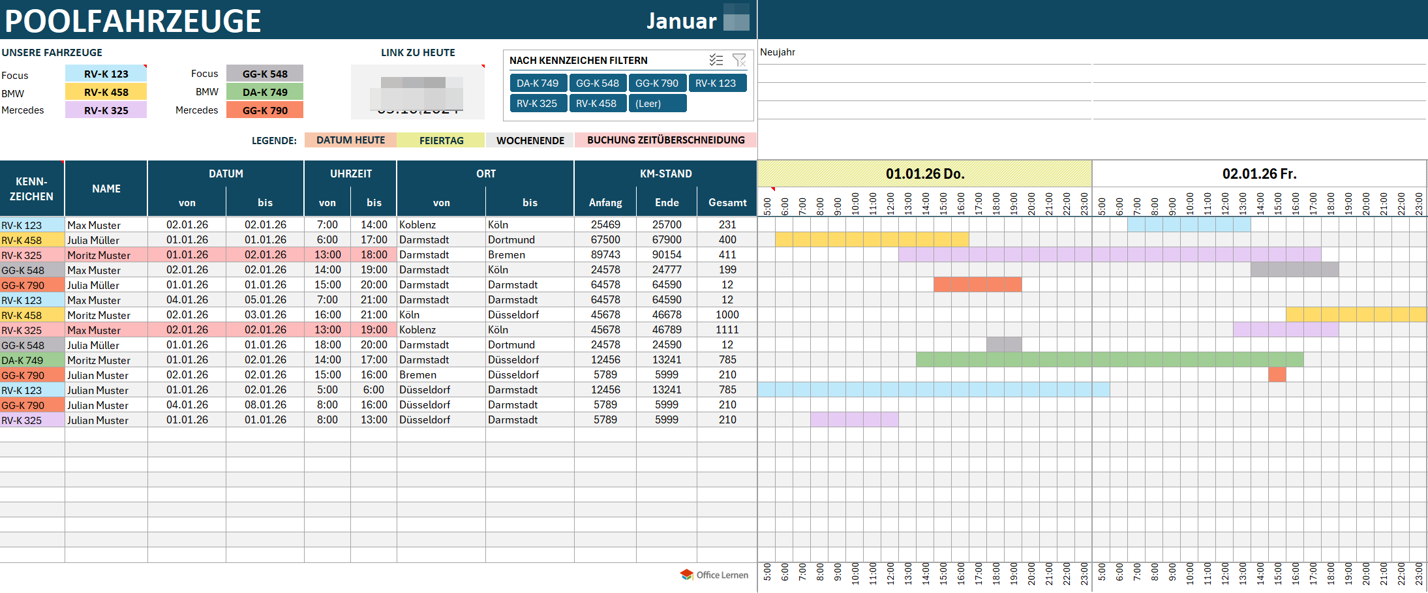Click the pink BUCHUNG ZEITÜBERSCHNEIDUNG legend swatch
Screen dimensions: 1428x593
(x=665, y=140)
